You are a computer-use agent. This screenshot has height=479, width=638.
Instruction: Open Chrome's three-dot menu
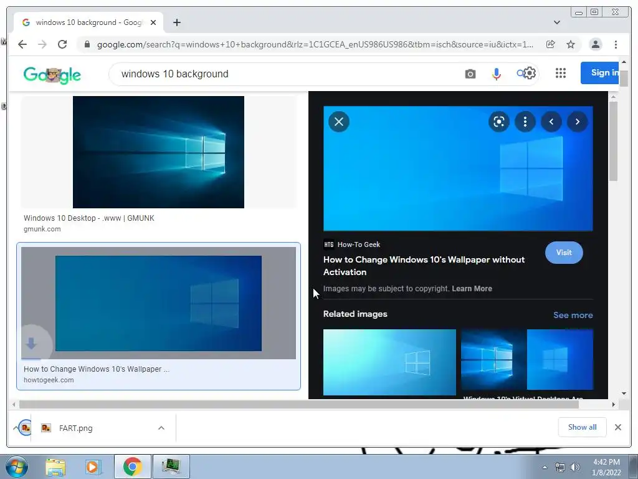pos(616,44)
